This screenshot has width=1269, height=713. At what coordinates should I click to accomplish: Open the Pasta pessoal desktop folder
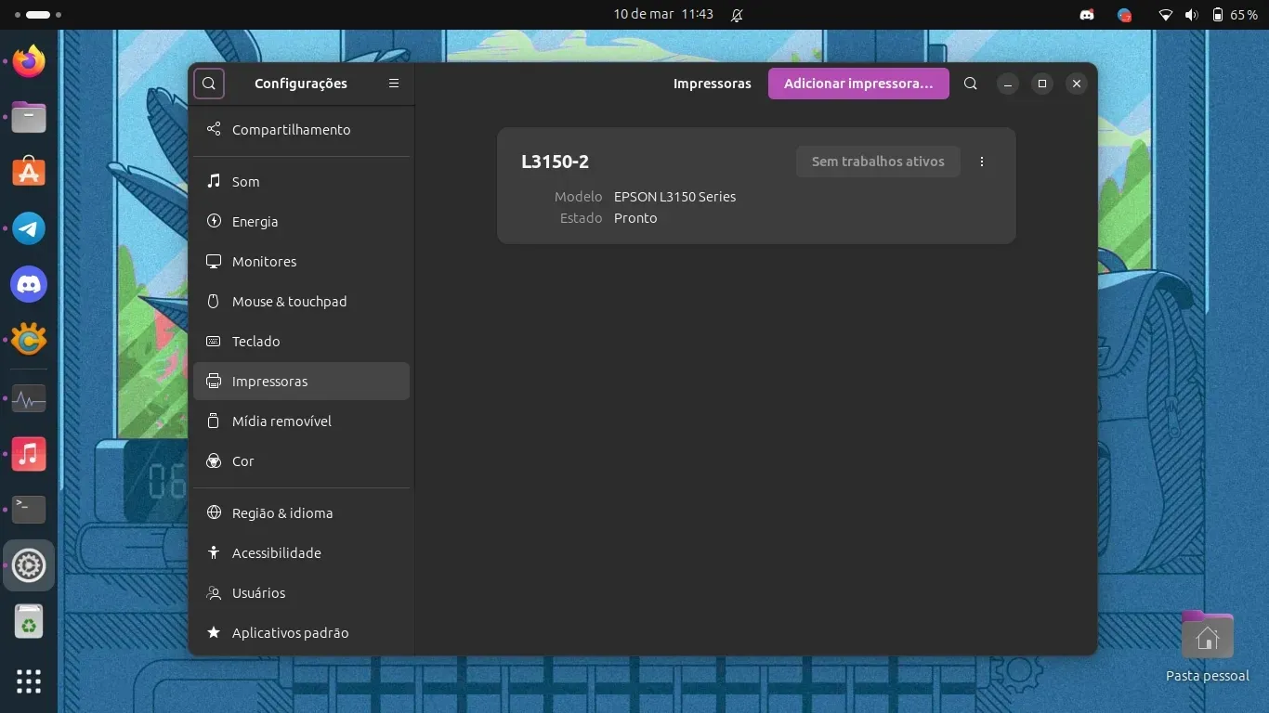click(x=1207, y=637)
